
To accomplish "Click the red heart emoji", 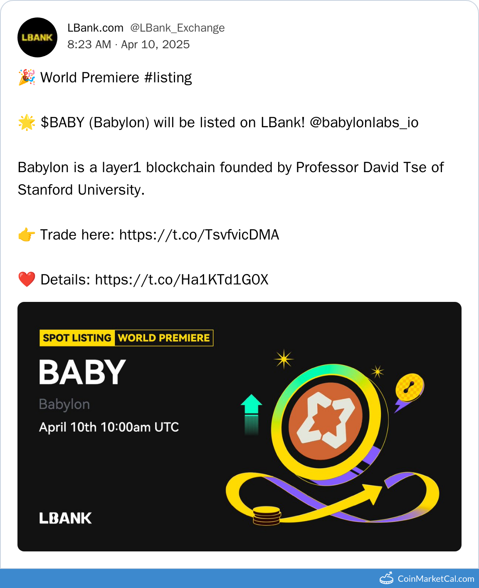I will coord(27,280).
